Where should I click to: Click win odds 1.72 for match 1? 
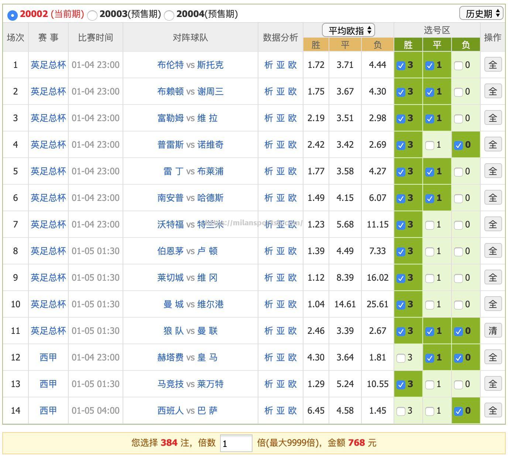316,65
